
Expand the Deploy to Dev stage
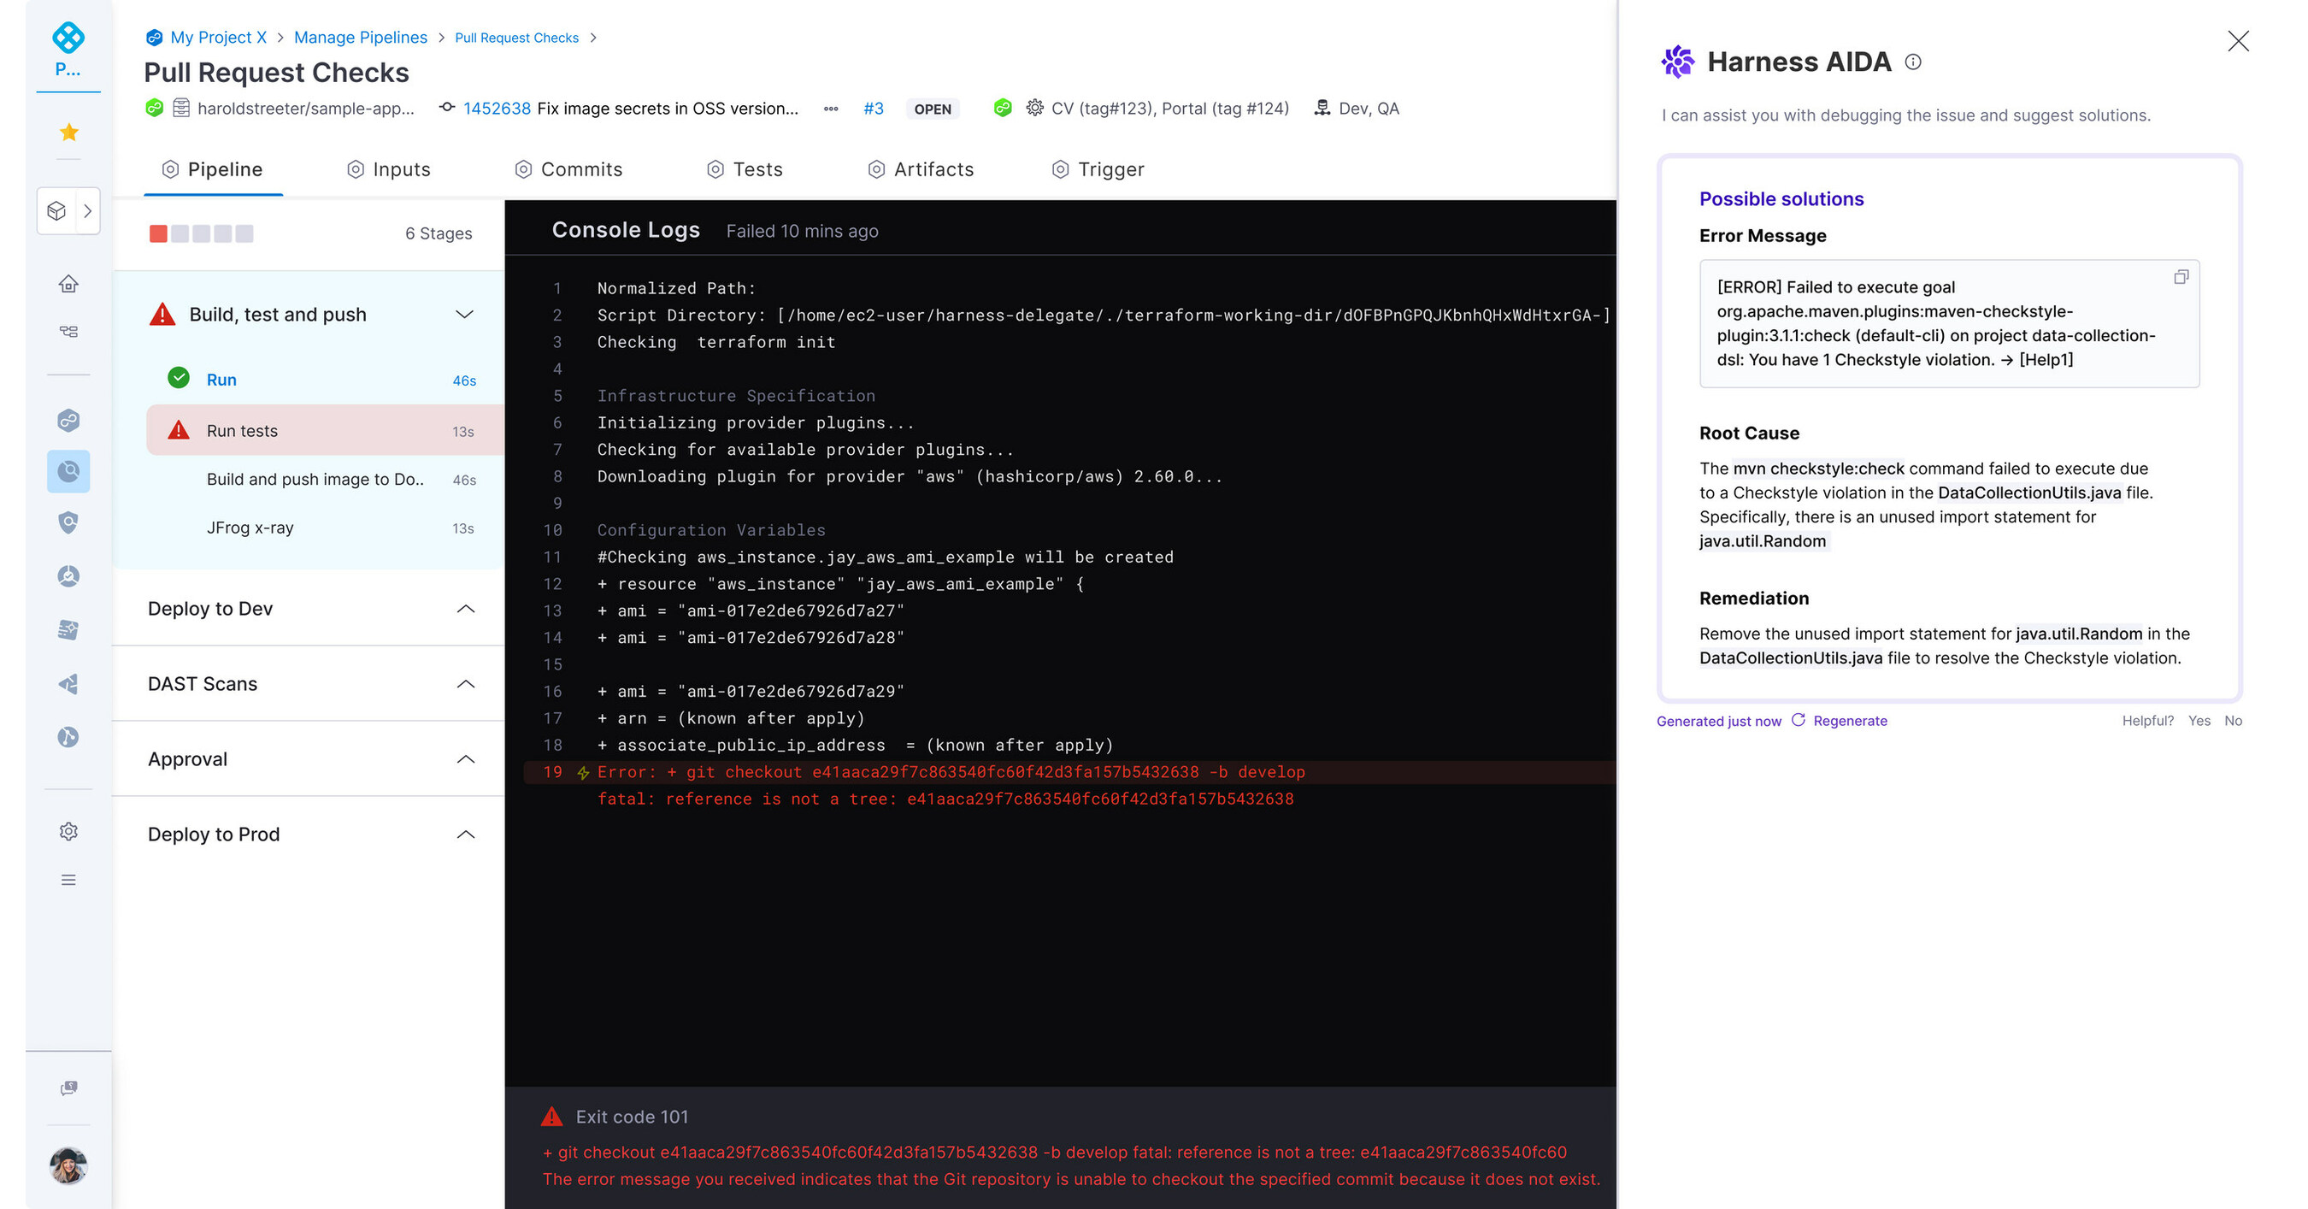465,609
